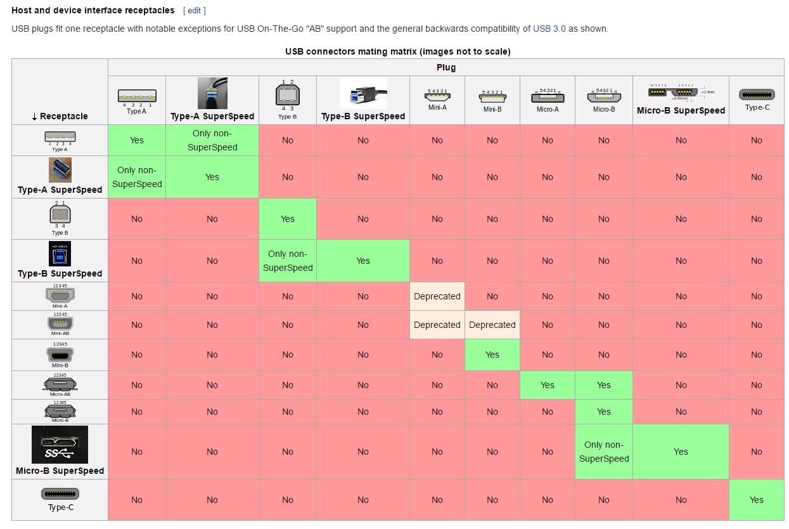789x529 pixels.
Task: Click the Mini-AB receptacle image
Action: (60, 323)
